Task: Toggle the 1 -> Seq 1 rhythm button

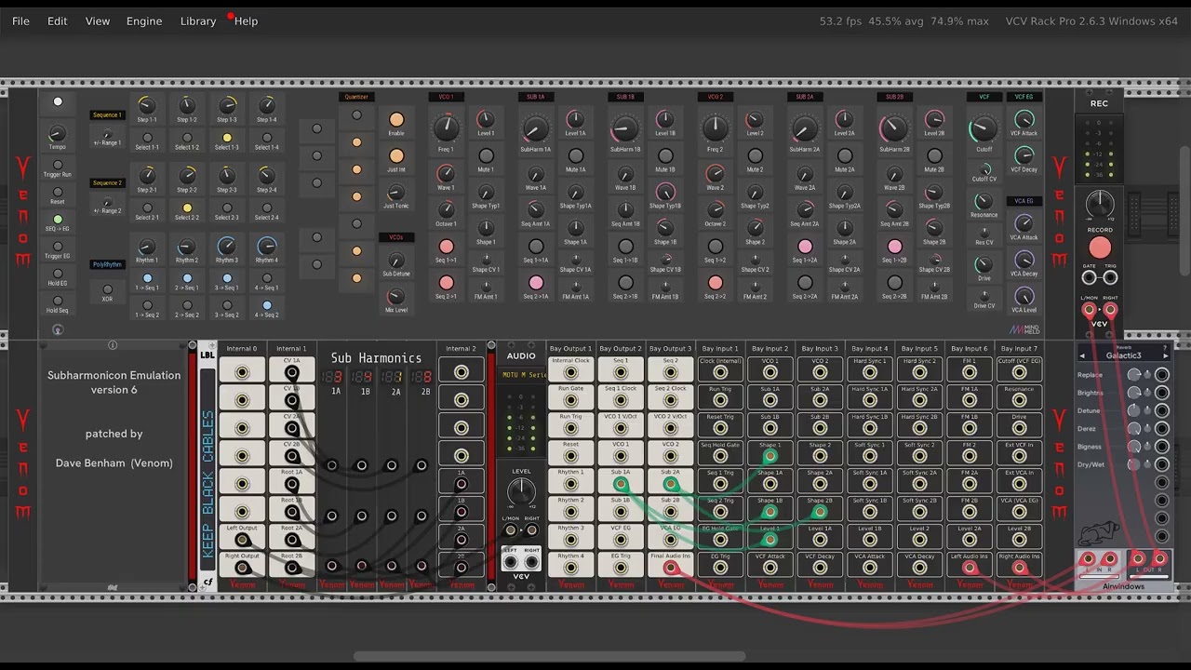Action: click(x=147, y=278)
